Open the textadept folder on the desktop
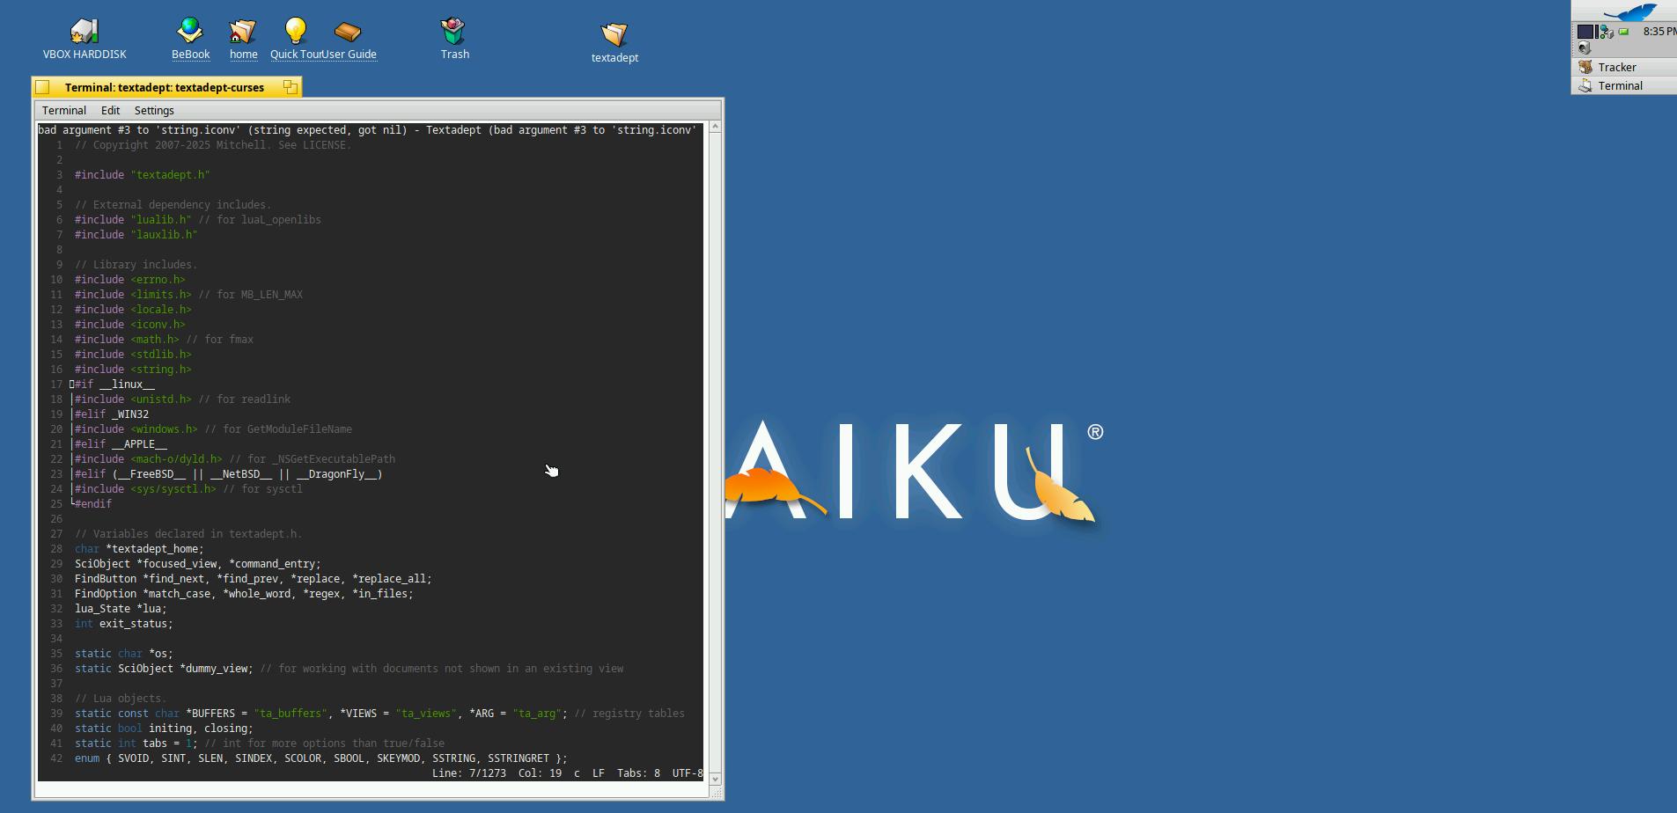 click(614, 35)
